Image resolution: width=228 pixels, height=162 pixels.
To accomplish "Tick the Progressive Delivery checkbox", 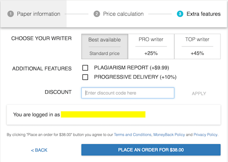I will pos(85,77).
